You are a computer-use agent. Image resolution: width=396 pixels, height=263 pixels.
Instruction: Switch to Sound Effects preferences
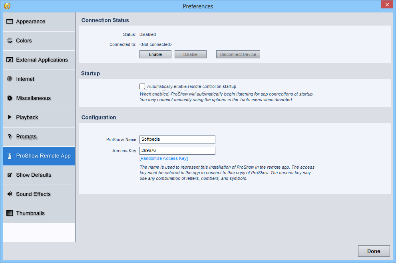[39, 195]
